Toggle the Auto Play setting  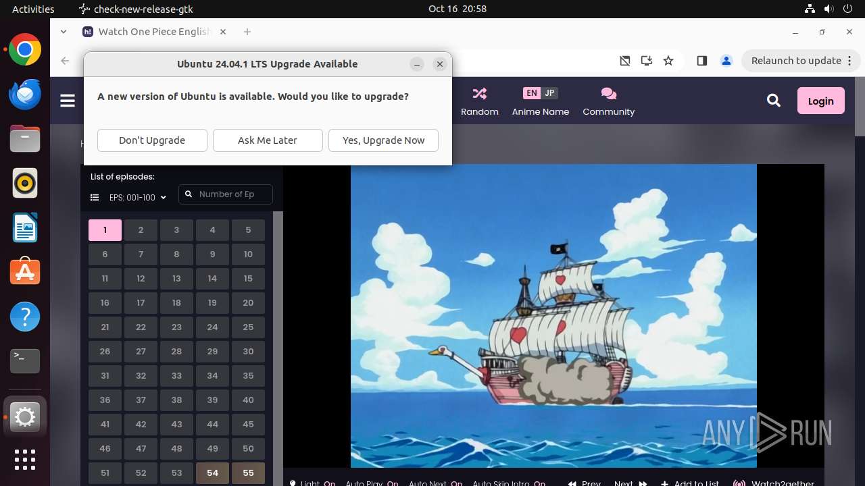pyautogui.click(x=372, y=483)
